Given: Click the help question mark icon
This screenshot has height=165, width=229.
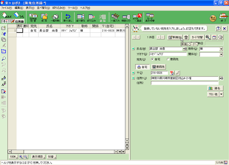Looking at the screenshot, I should (x=218, y=29).
